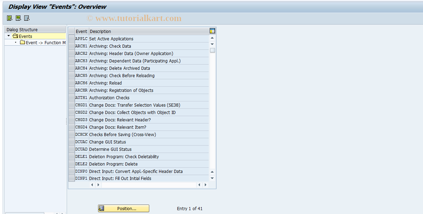Select row marker for ARCH5
Screen dimensions: 423x214
[72, 75]
